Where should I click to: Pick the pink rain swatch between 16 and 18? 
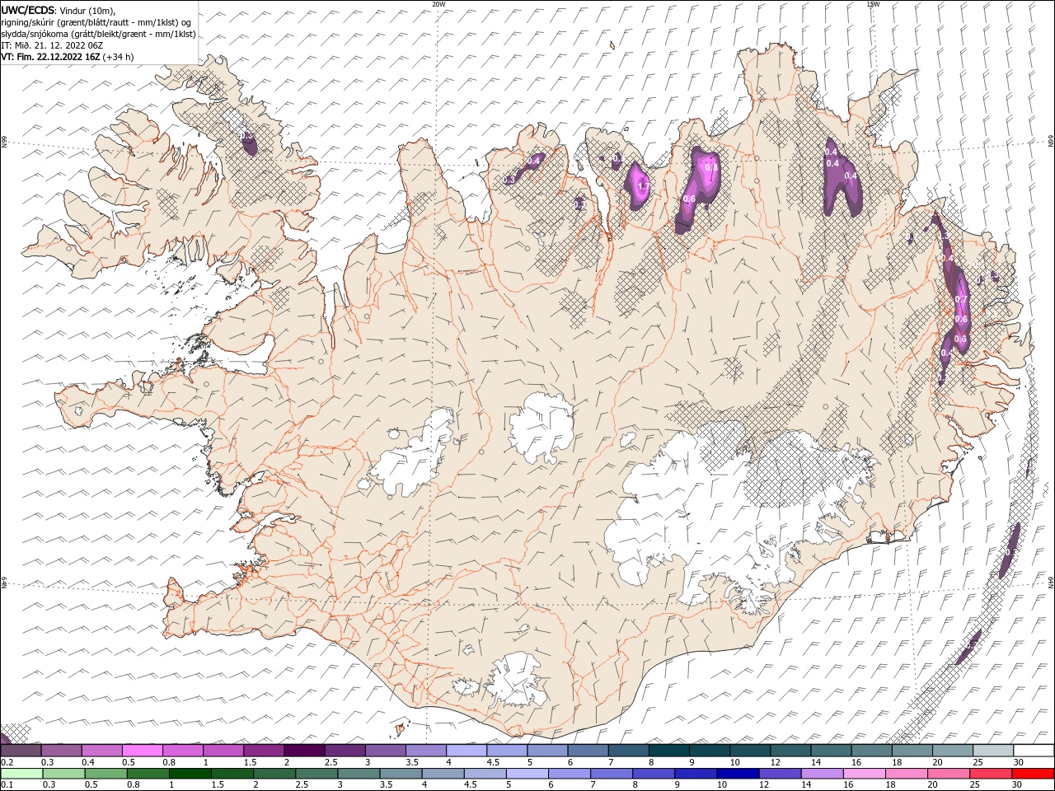[864, 774]
